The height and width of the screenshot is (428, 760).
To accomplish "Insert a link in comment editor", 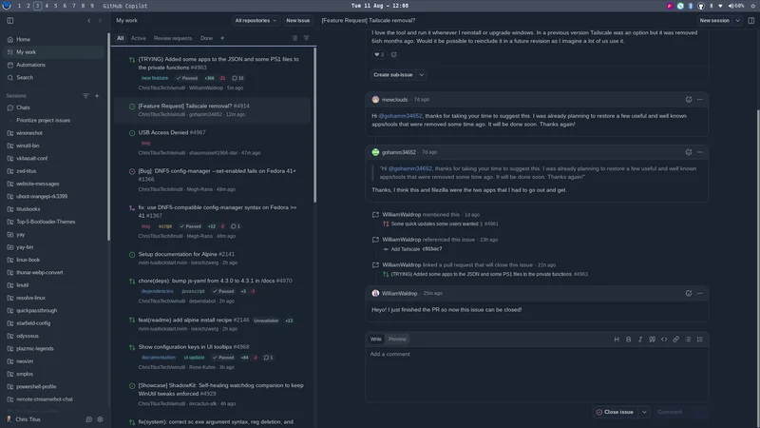I will 676,340.
